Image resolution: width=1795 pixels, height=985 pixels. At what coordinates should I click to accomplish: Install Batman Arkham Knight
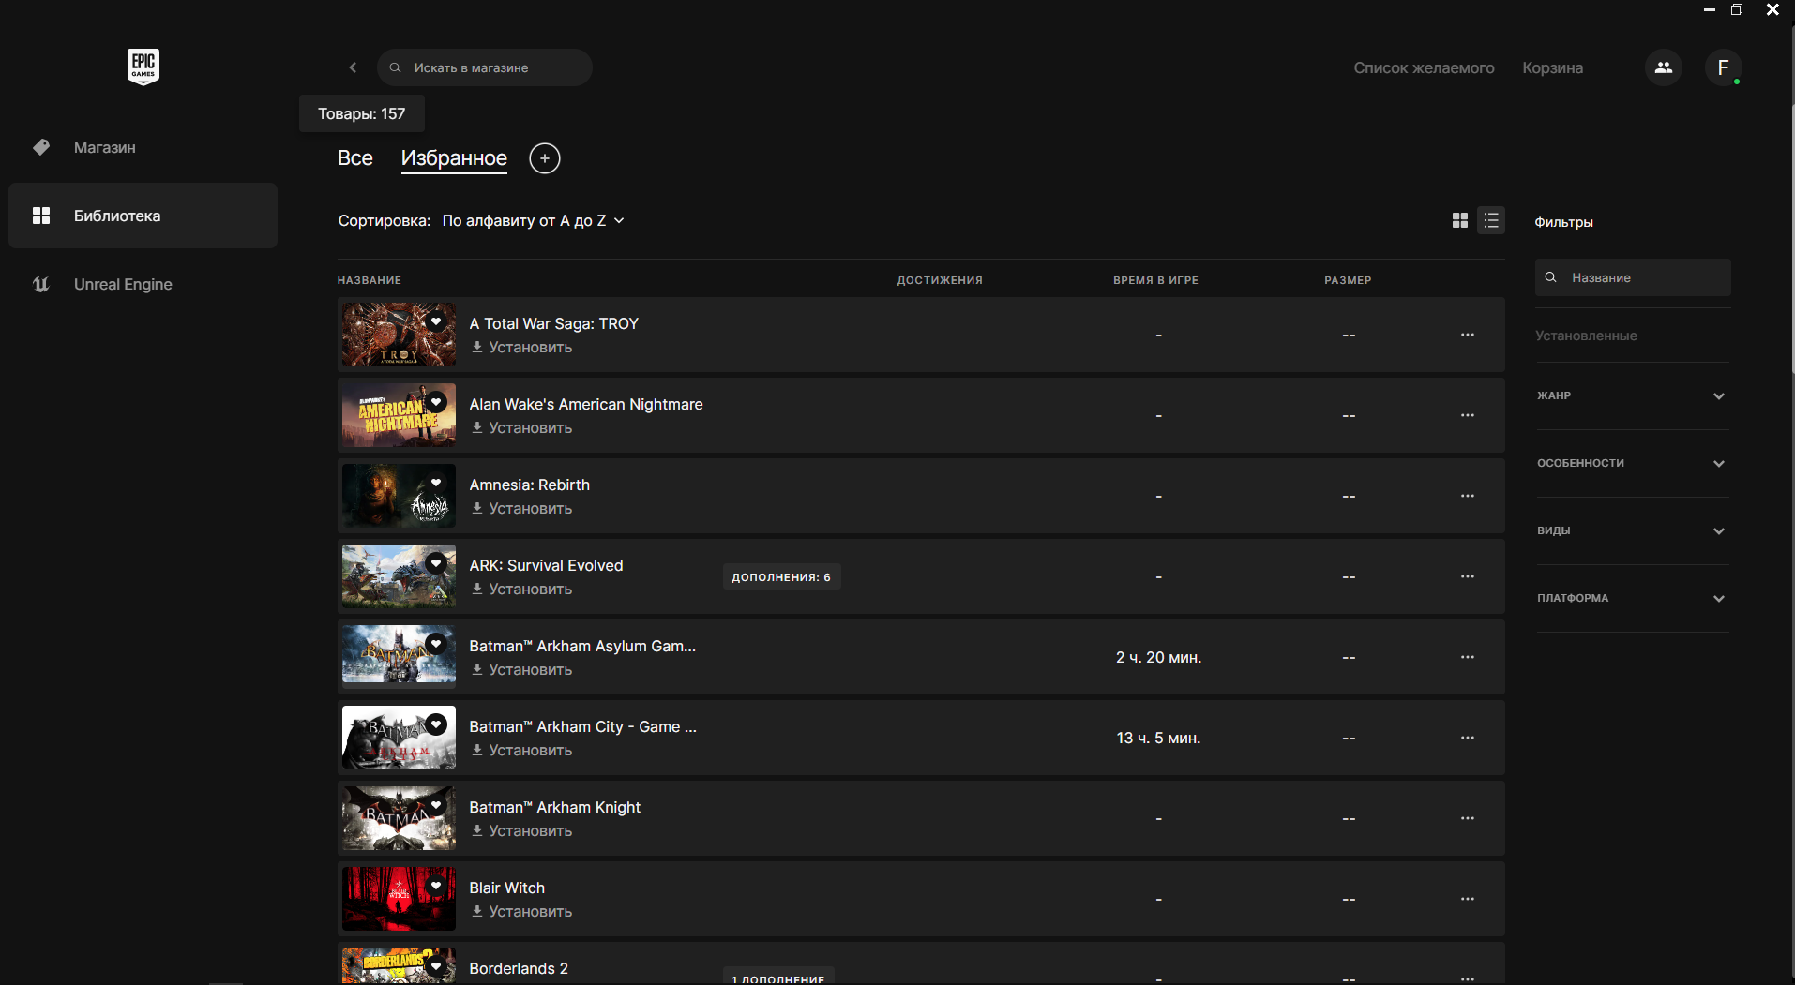[521, 831]
